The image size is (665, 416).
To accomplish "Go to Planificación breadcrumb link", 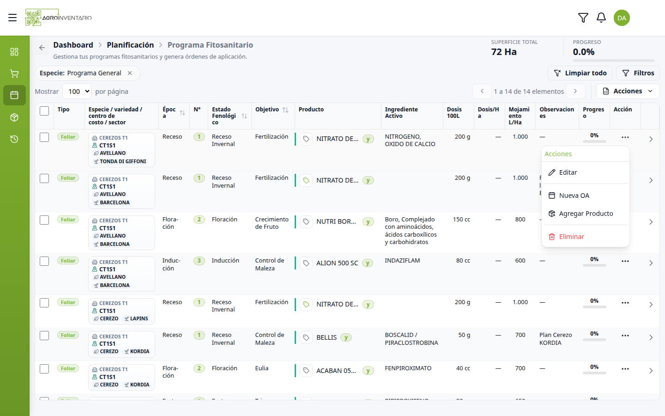I will point(130,45).
